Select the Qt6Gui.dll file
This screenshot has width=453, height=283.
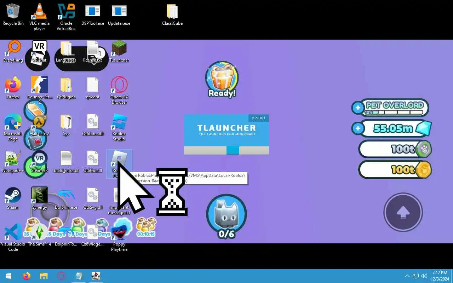[x=92, y=162]
